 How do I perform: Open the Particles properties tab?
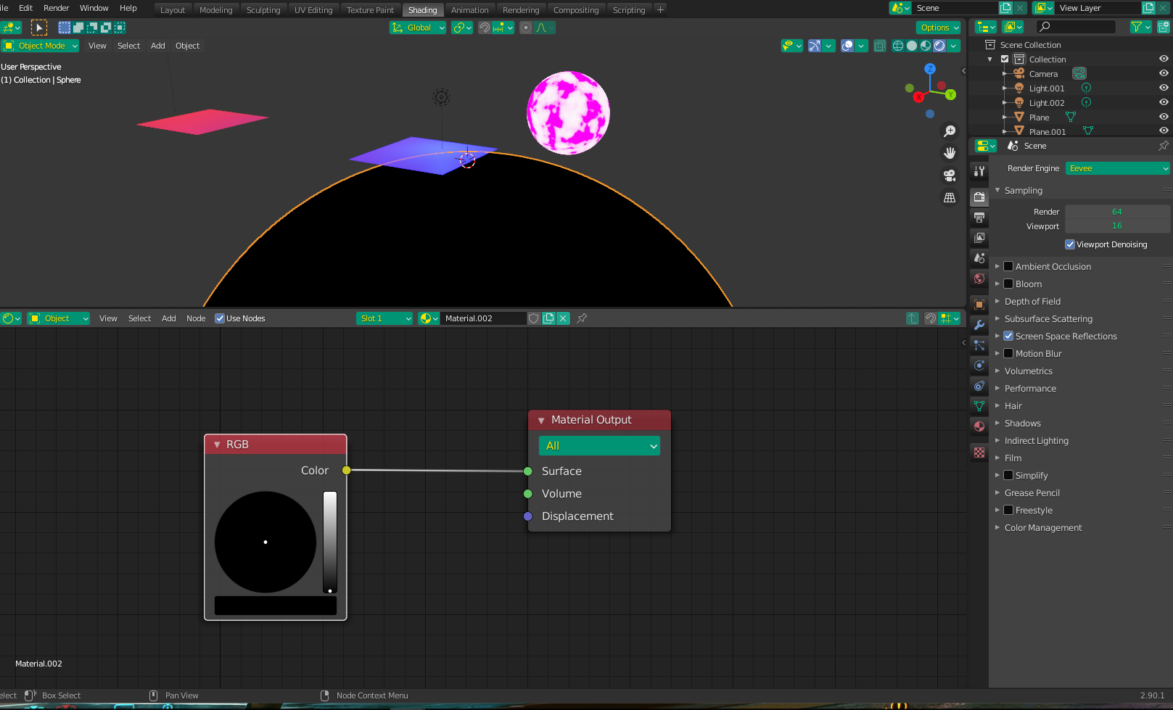[x=979, y=345]
